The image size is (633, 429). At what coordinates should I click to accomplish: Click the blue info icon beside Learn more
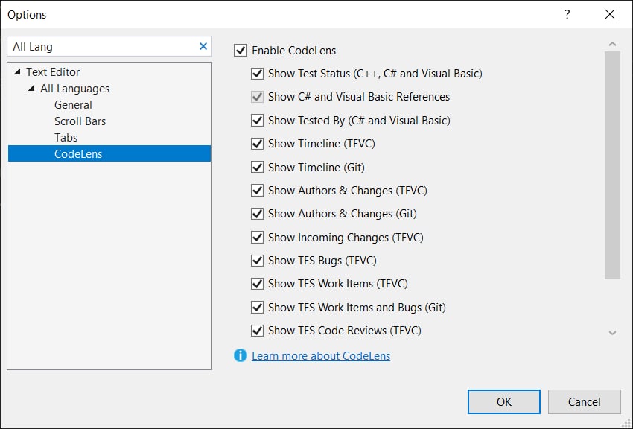(x=241, y=355)
